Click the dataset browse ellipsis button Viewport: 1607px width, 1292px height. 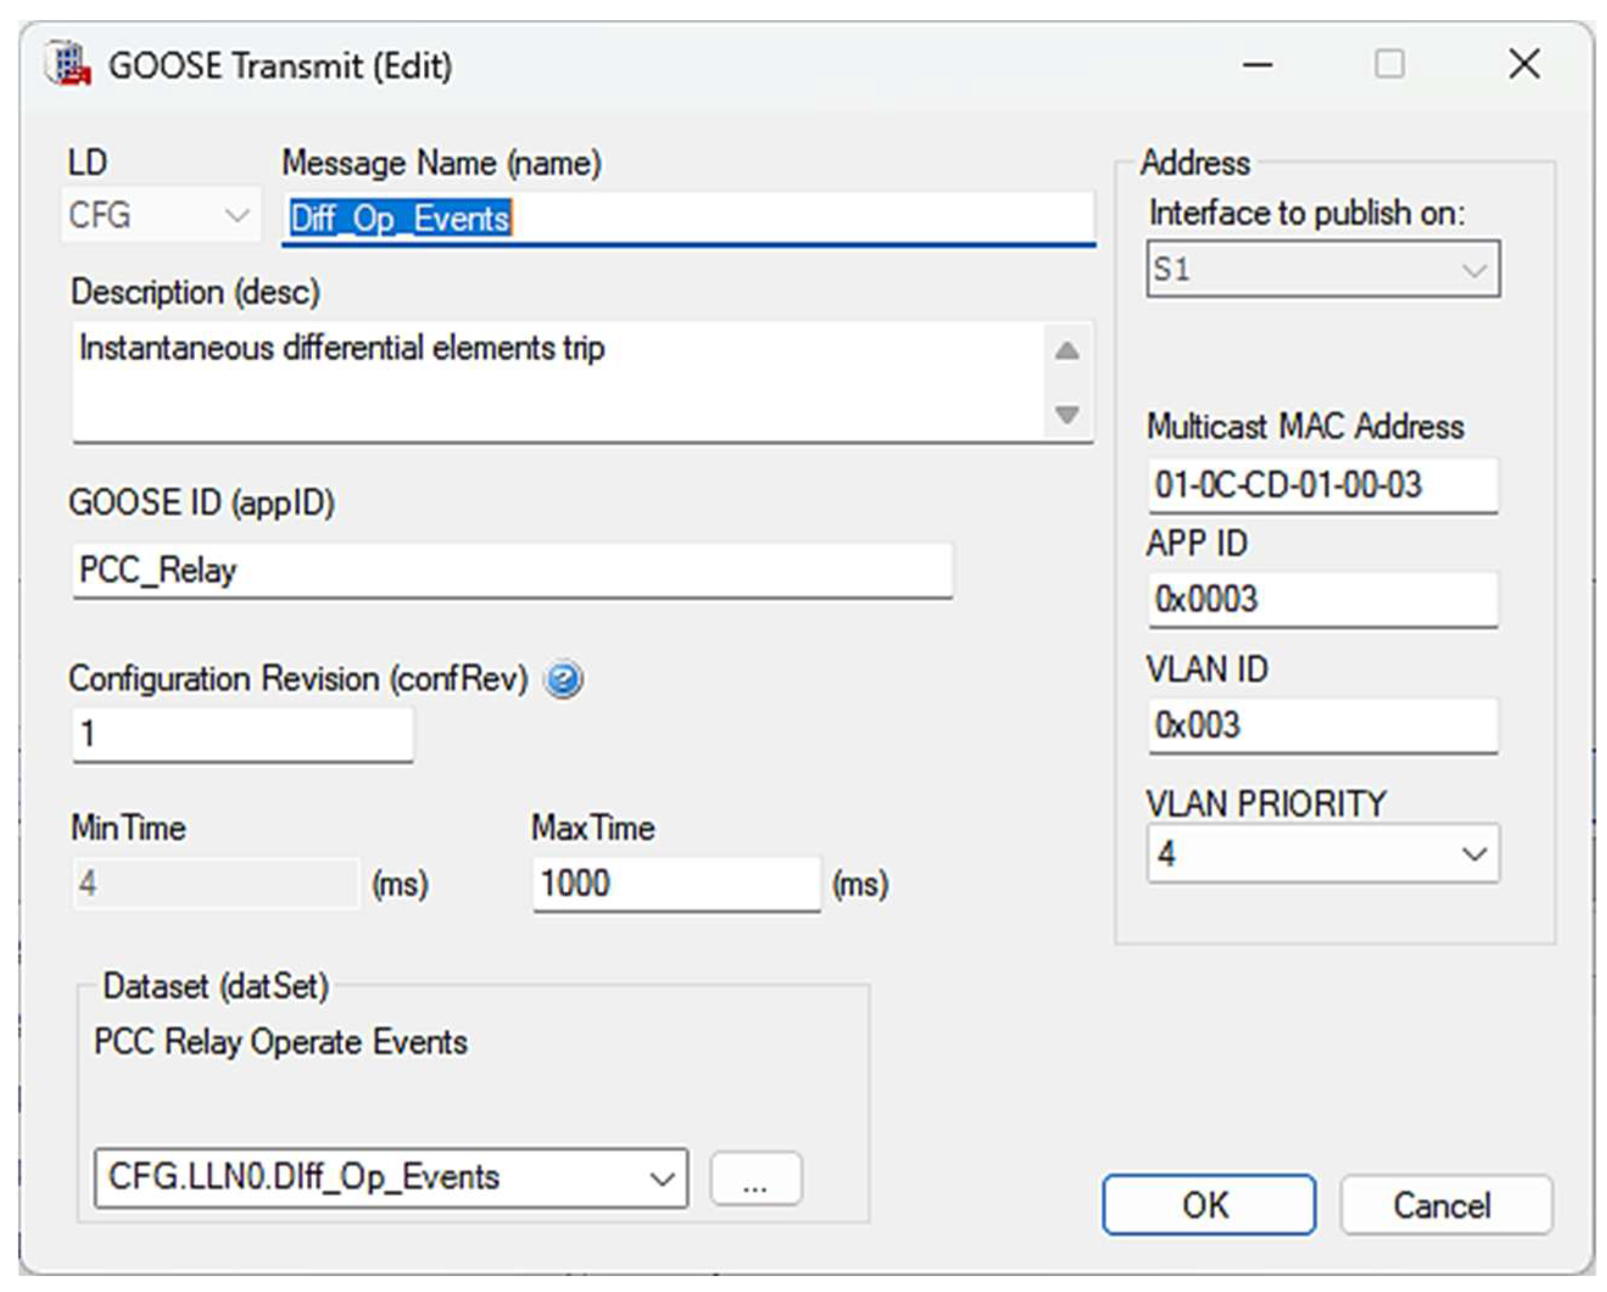pos(756,1179)
